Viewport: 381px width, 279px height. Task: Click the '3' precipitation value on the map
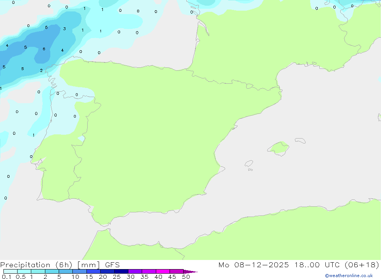pyautogui.click(x=64, y=29)
